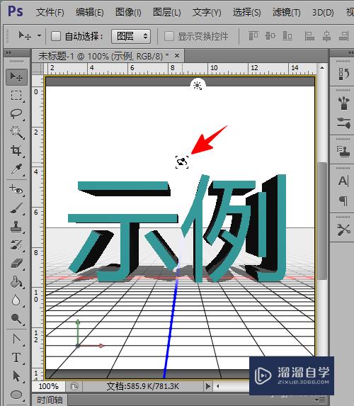Select the Blur tool
The height and width of the screenshot is (406, 354).
click(x=16, y=300)
